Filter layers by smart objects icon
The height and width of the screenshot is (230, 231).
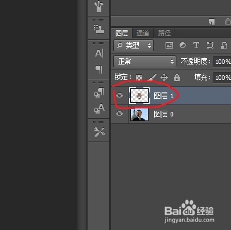pyautogui.click(x=224, y=46)
